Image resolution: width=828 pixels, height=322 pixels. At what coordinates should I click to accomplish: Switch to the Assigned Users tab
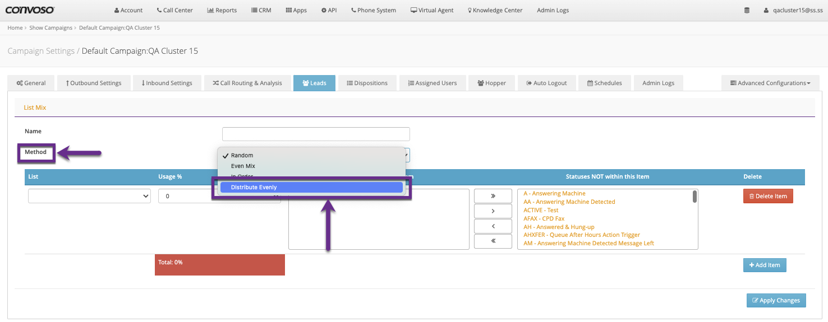(433, 83)
